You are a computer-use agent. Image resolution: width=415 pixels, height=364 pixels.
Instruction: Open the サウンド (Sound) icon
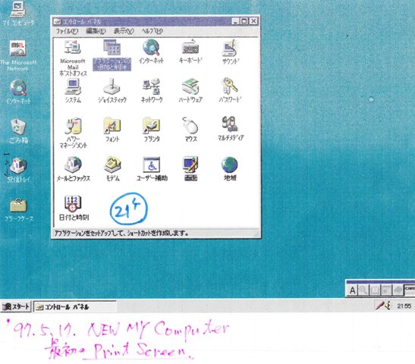click(x=230, y=48)
